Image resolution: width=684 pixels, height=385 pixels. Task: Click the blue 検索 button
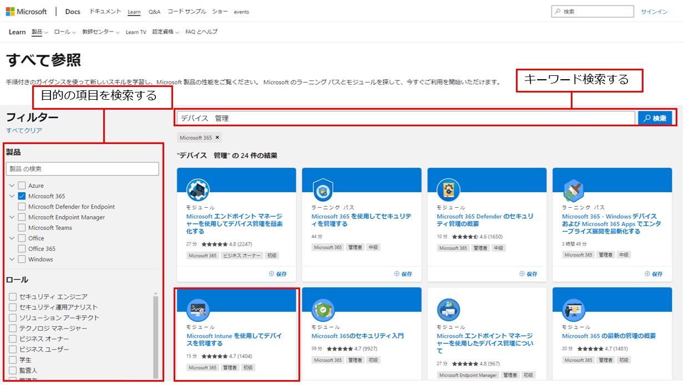coord(655,118)
